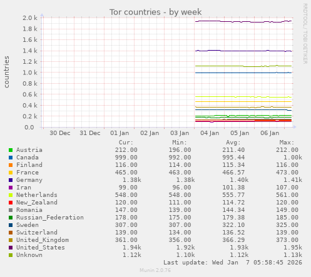Click the Iran legend label
The image size is (311, 277).
pos(24,188)
